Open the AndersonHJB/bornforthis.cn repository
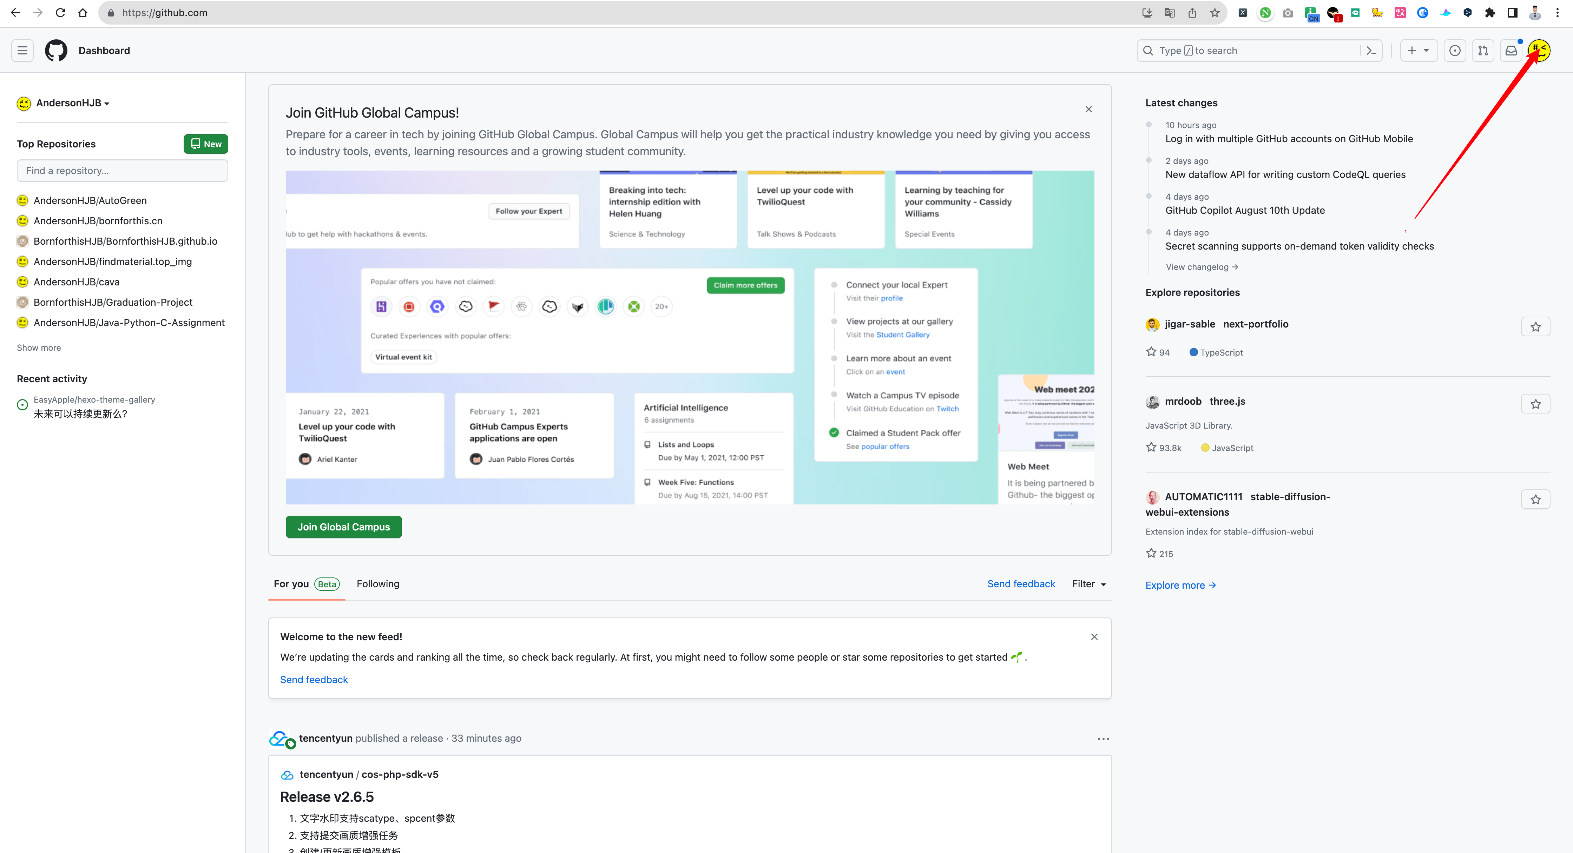The height and width of the screenshot is (853, 1573). click(x=98, y=221)
